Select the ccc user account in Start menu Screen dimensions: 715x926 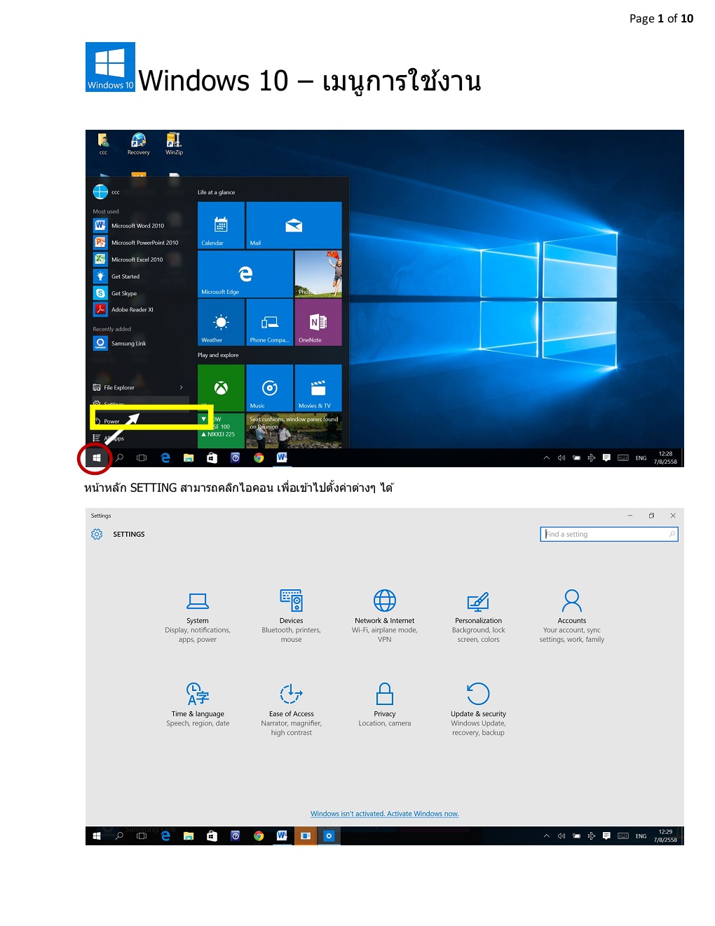point(107,192)
